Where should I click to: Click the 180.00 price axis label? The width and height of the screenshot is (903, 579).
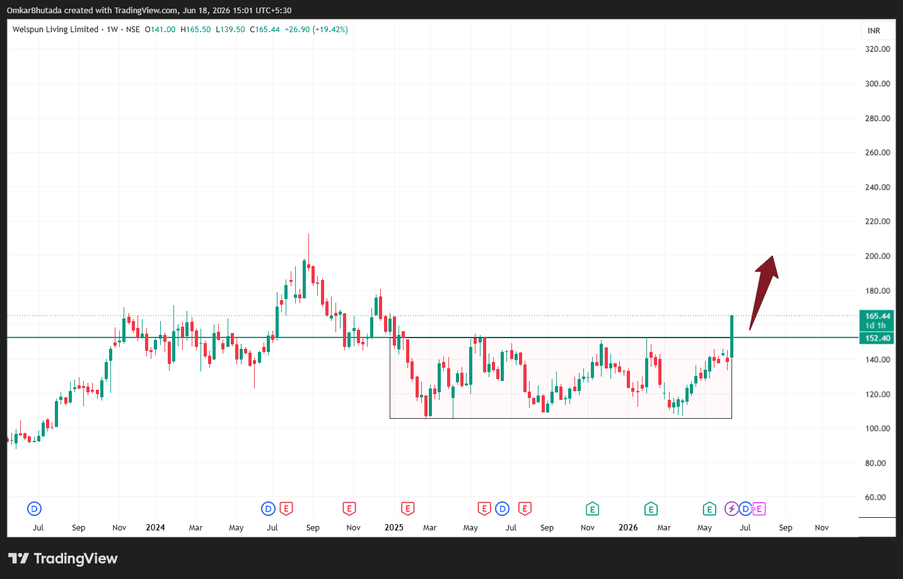(x=878, y=291)
